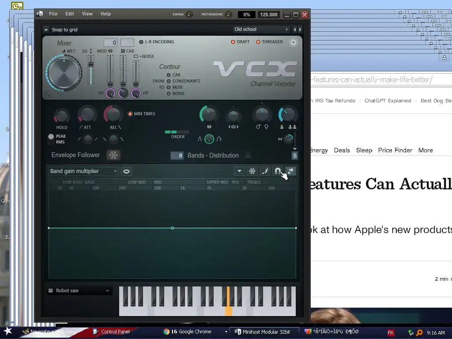The image size is (452, 339).
Task: Click the envelope slide arrow icon
Action: tap(290, 171)
